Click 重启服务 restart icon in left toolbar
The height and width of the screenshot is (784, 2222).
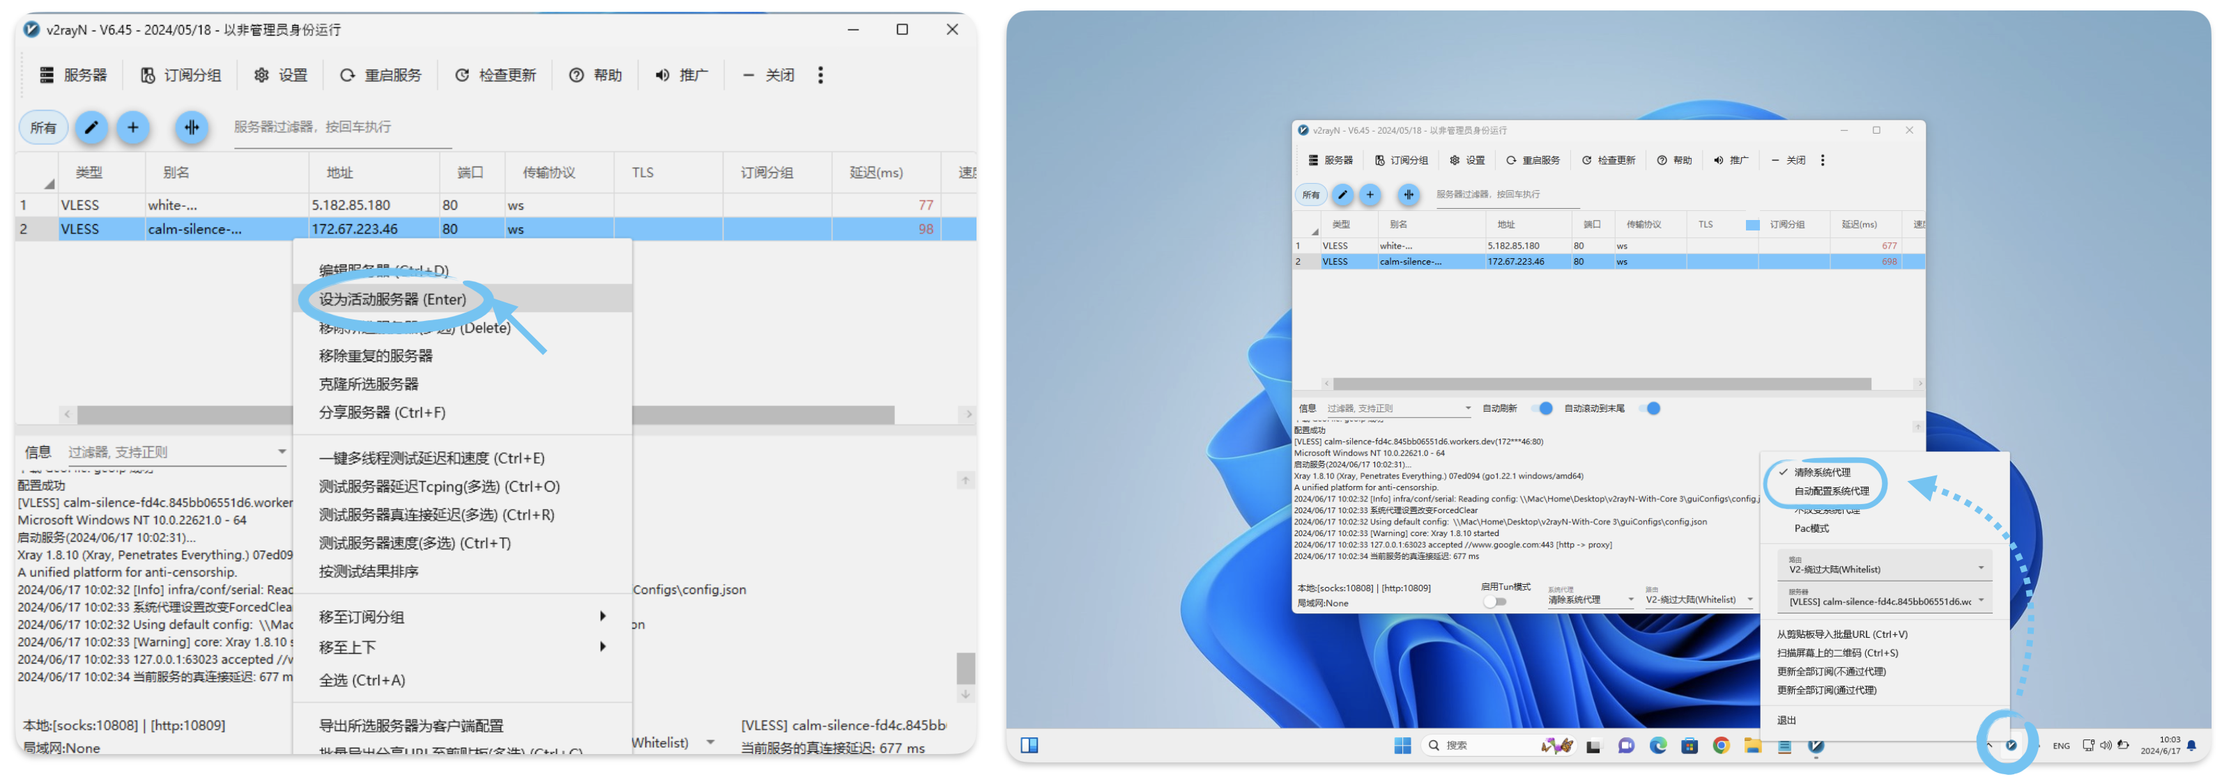click(348, 75)
